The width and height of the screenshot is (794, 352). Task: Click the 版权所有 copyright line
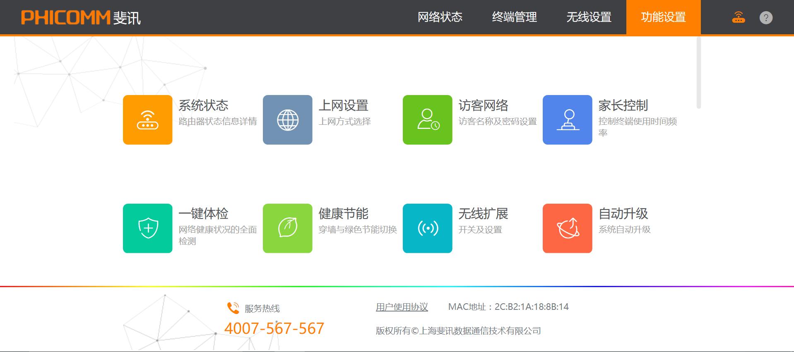point(458,331)
